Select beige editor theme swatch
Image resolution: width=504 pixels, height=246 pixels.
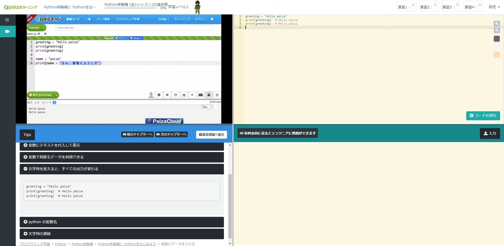point(496,54)
